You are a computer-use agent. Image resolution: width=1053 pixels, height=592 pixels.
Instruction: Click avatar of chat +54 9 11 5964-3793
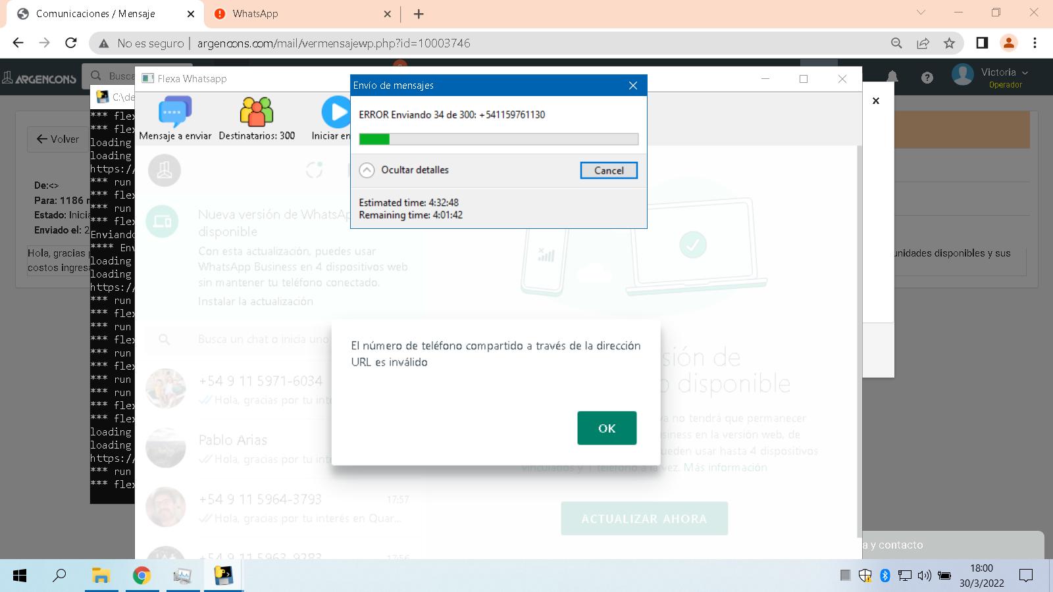click(165, 507)
